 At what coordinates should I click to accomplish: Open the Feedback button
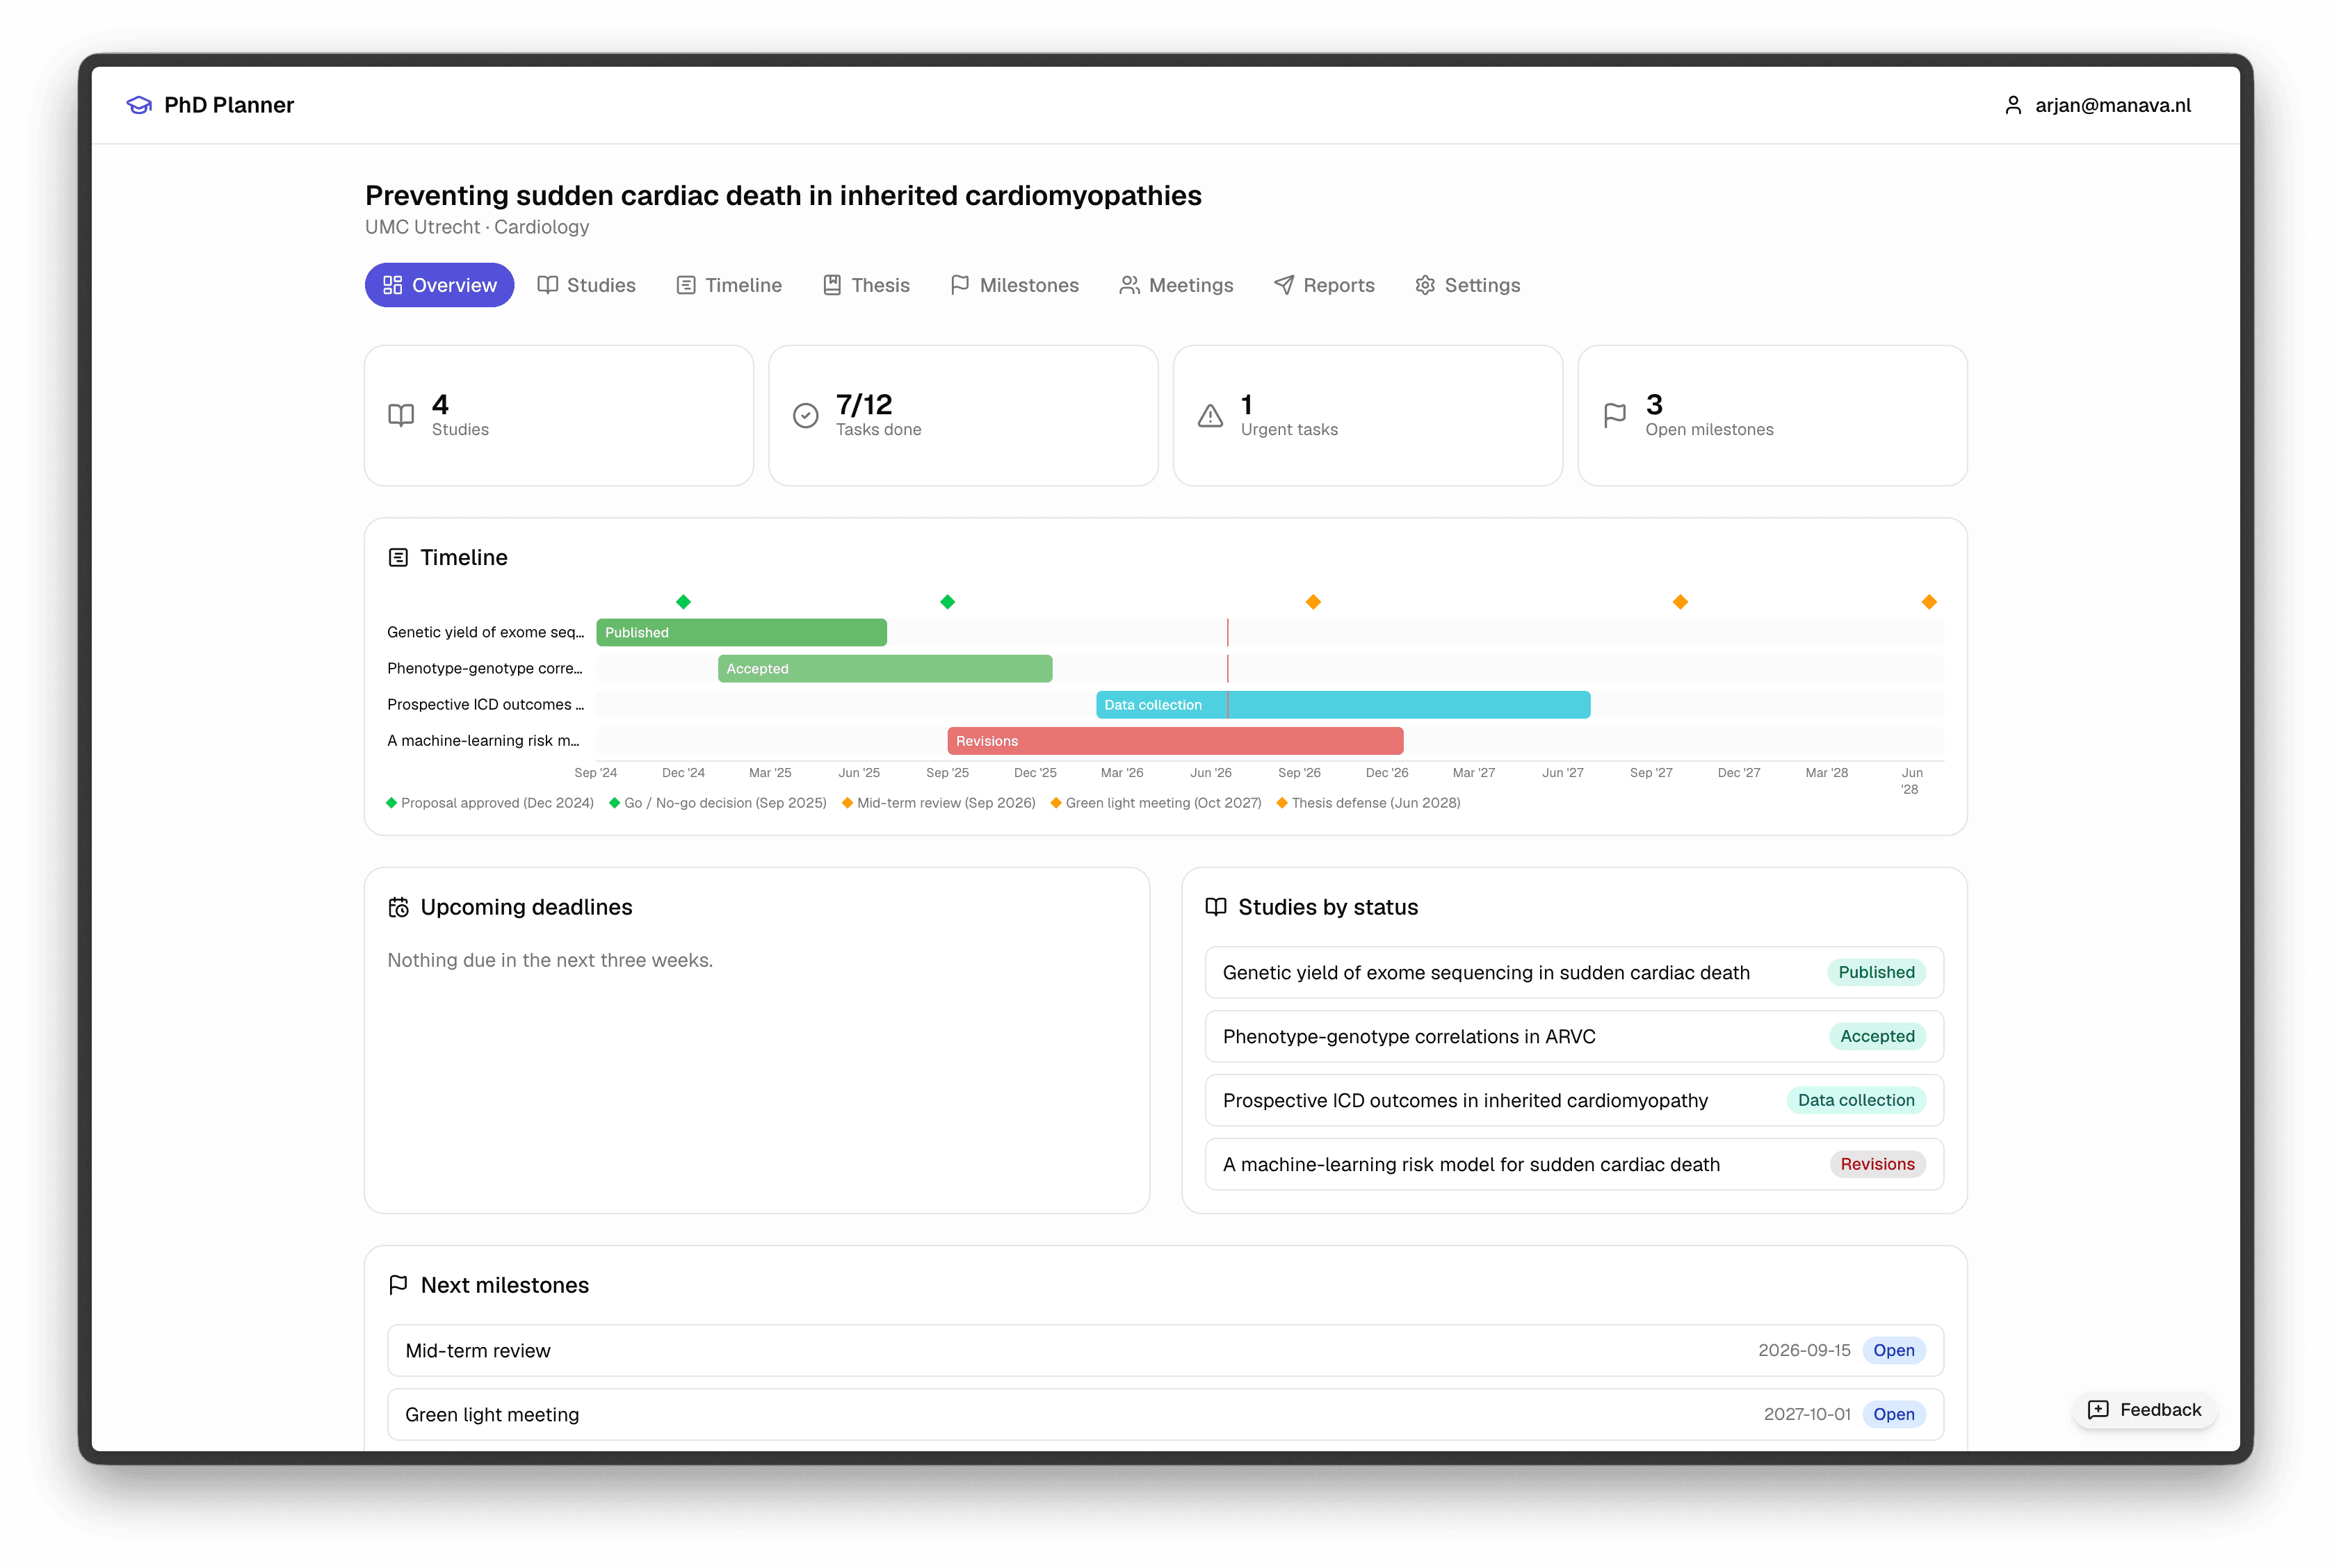2145,1410
